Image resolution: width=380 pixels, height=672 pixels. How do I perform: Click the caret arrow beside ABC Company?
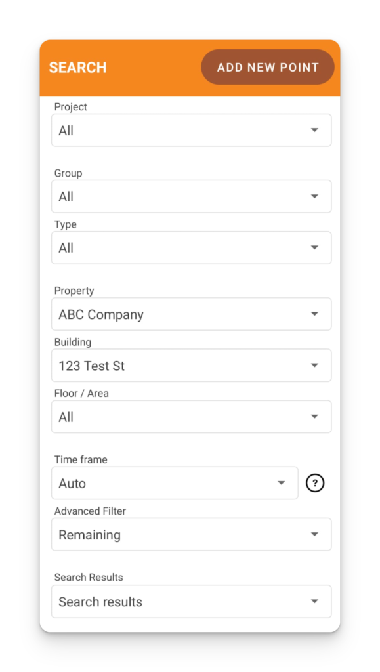pos(314,314)
